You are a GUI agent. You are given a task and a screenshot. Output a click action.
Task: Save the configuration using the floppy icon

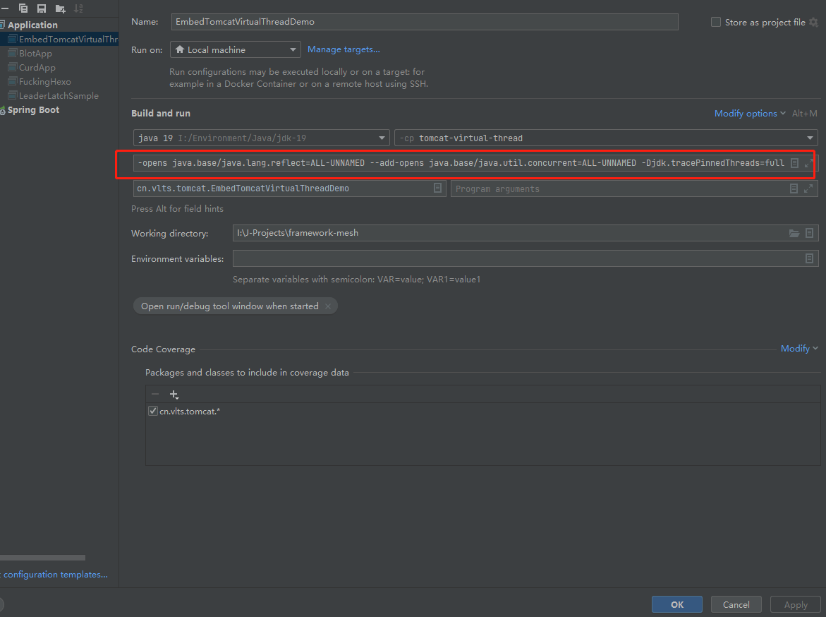[x=42, y=8]
